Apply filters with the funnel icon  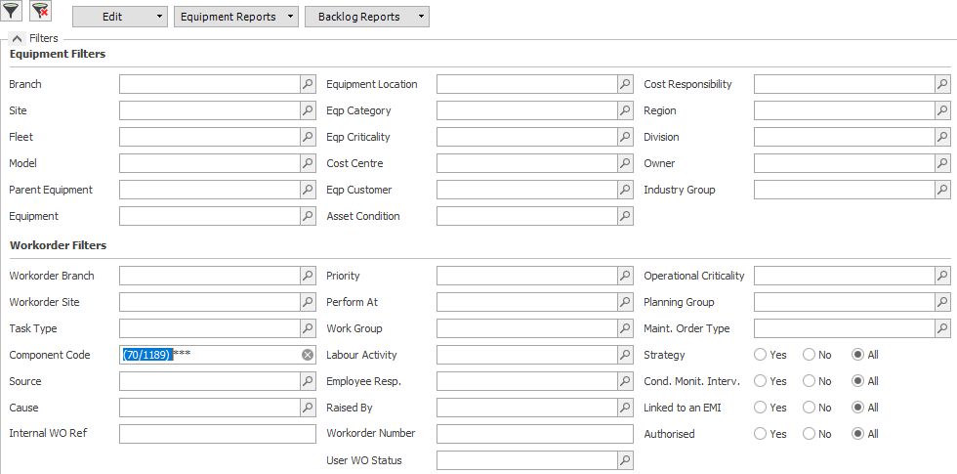pyautogui.click(x=11, y=11)
